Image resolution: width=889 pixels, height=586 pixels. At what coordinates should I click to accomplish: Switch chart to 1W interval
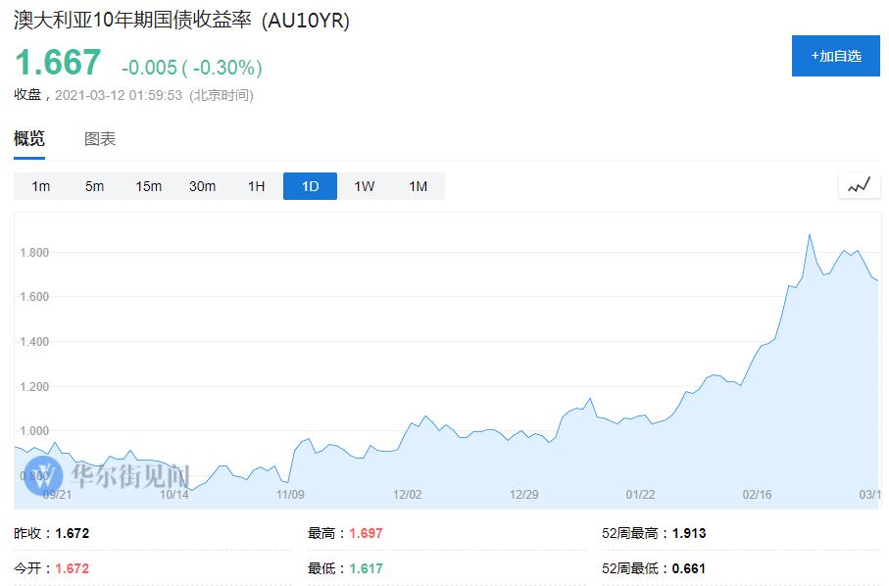click(x=364, y=186)
